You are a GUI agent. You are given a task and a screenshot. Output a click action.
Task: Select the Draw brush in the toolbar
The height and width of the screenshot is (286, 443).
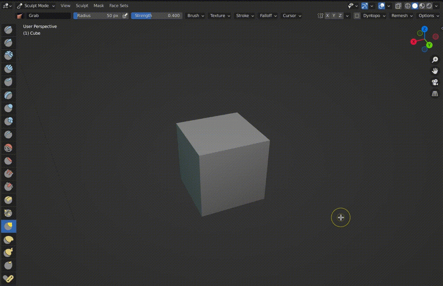point(8,30)
